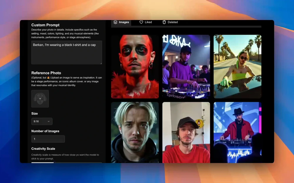Click into the Custom Prompt text box
This screenshot has width=294, height=183.
(66, 52)
